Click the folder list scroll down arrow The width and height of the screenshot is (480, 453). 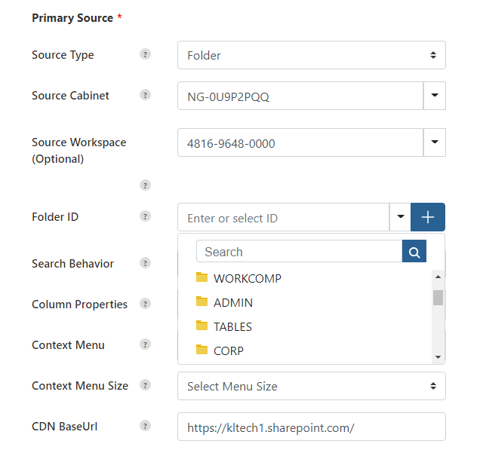[x=438, y=357]
